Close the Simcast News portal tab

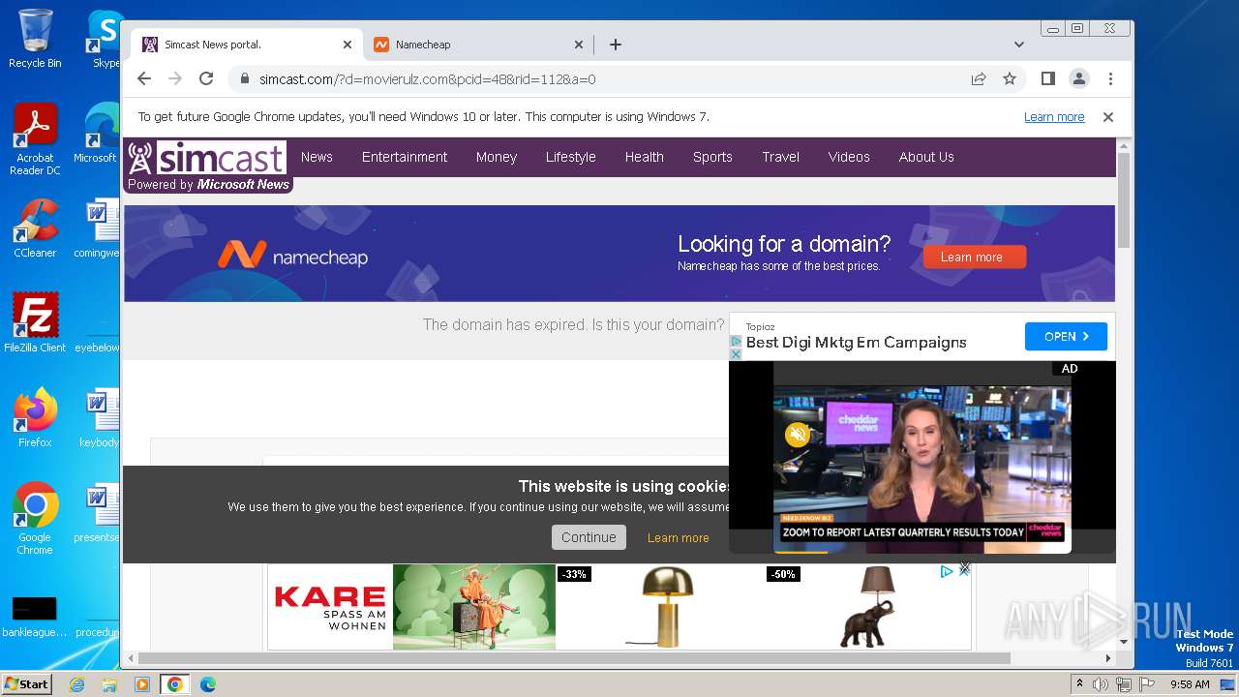(348, 45)
